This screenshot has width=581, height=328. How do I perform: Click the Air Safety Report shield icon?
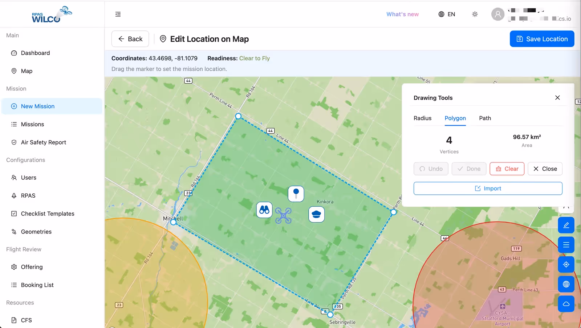(x=14, y=142)
